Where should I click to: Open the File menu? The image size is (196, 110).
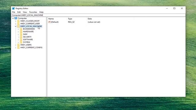point(13,12)
